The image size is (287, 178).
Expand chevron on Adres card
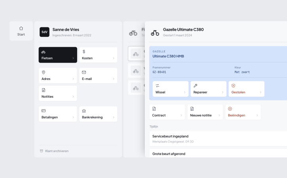[73, 79]
